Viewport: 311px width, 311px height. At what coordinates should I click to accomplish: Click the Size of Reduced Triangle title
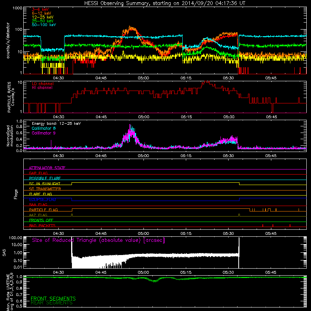coord(98,240)
